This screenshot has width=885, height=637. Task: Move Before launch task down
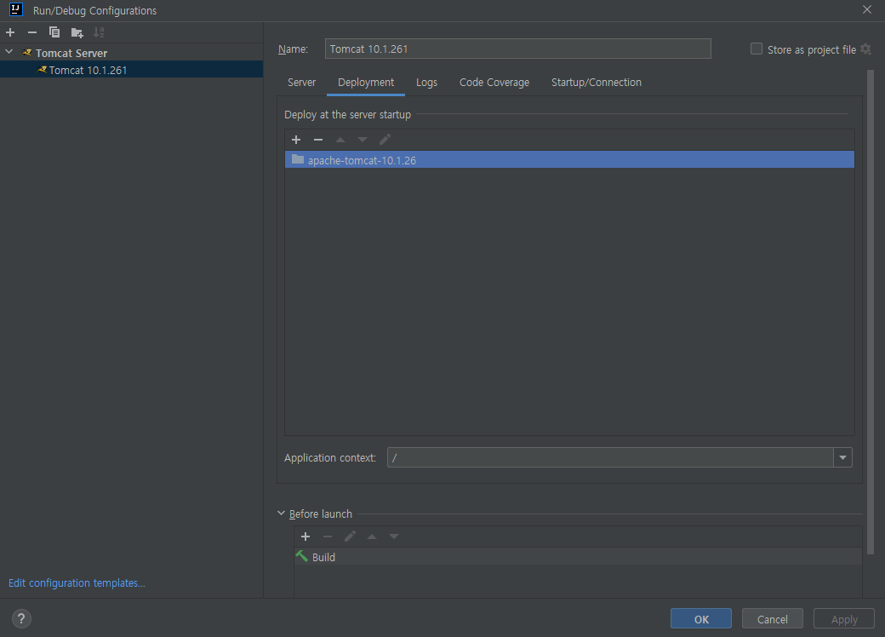(394, 537)
